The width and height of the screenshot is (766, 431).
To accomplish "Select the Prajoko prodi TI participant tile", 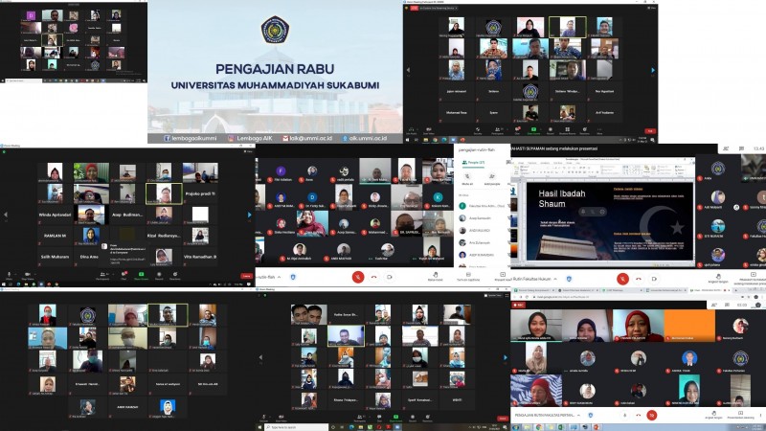I will [200, 193].
